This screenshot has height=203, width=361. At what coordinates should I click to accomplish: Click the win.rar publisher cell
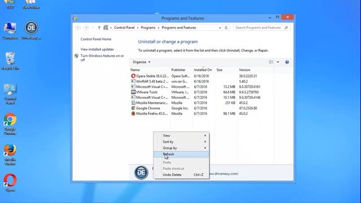tap(179, 81)
